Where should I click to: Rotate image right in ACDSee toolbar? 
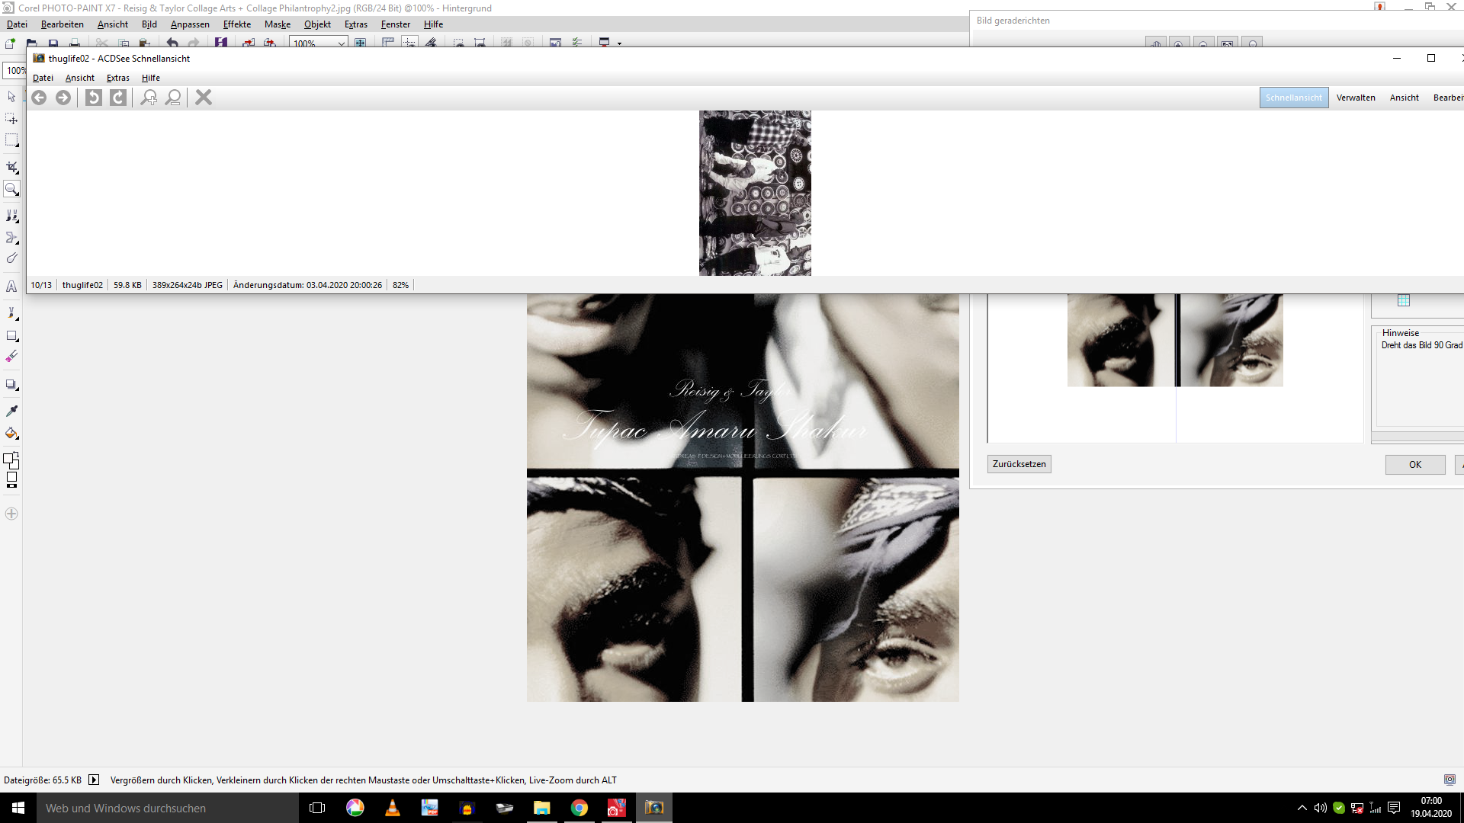coord(118,98)
